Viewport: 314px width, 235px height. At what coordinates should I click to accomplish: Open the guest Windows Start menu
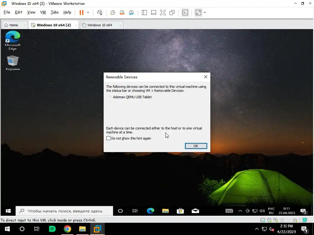[8, 211]
